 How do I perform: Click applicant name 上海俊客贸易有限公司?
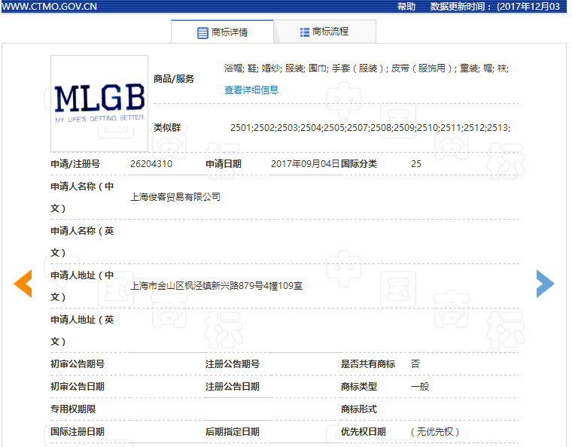pos(175,196)
